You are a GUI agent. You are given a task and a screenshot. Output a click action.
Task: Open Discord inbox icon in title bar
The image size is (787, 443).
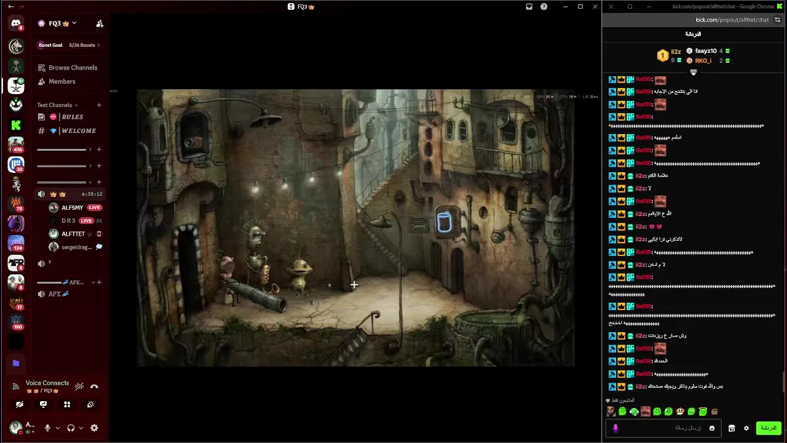(x=529, y=7)
